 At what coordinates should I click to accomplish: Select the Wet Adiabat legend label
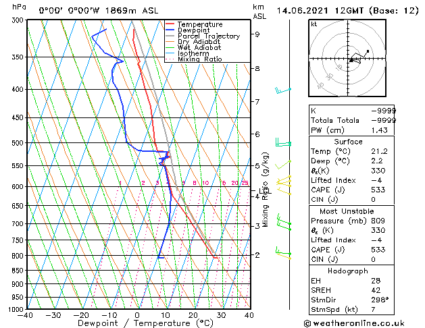(x=199, y=47)
